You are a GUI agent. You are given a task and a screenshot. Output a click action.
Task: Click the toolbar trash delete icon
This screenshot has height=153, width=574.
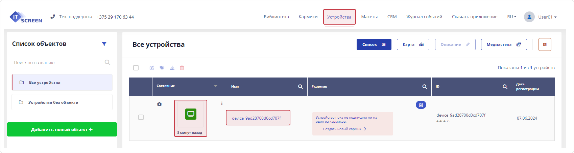point(182,68)
